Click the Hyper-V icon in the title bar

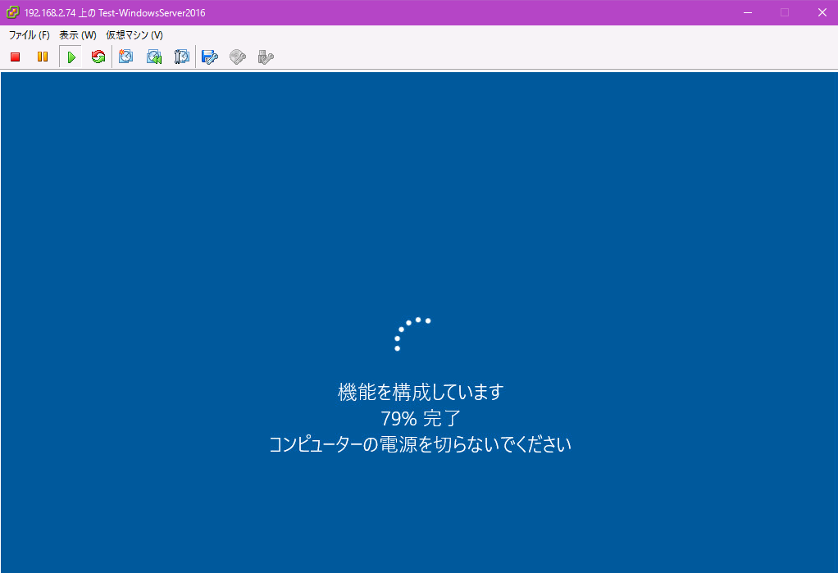point(11,12)
